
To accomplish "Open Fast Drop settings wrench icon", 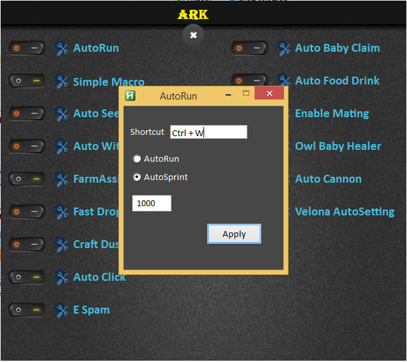I will [62, 212].
